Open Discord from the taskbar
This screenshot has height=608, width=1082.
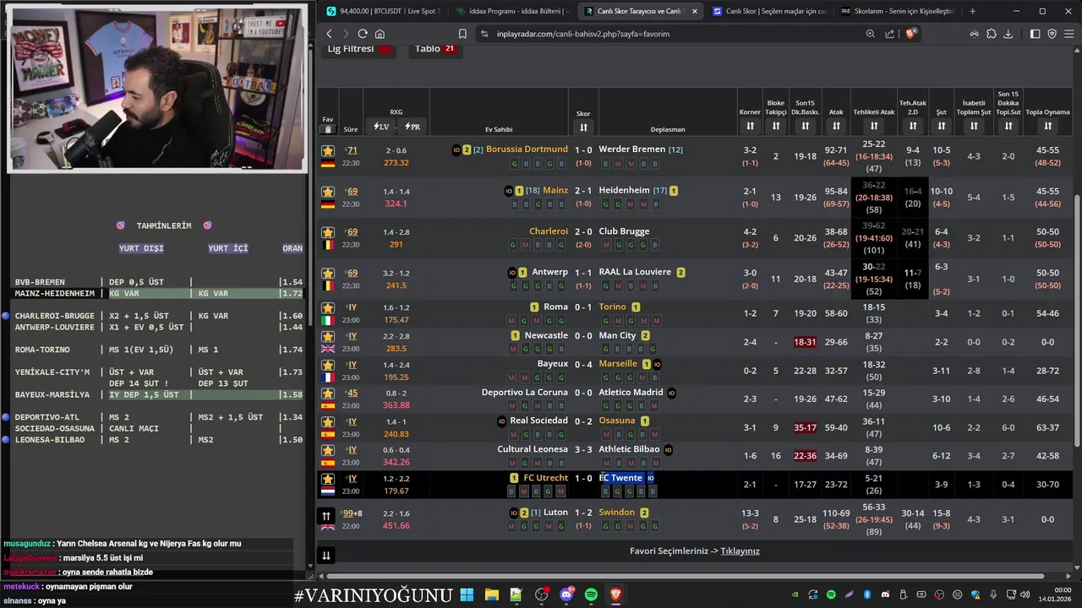[x=566, y=594]
